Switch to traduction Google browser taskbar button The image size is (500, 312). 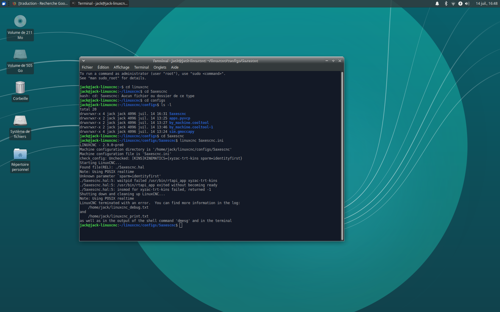point(40,4)
